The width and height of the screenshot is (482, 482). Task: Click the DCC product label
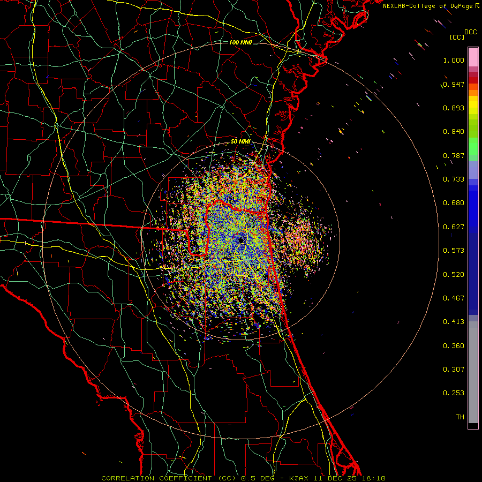[470, 32]
